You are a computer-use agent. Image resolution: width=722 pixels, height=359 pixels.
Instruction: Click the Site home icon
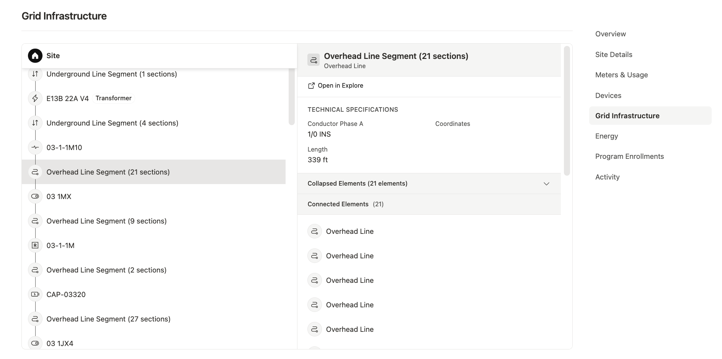click(x=35, y=56)
